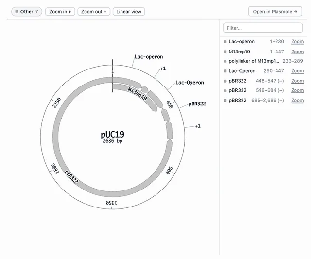This screenshot has height=259, width=311.
Task: Zoom to Lac-Operon 290–447 feature
Action: [x=297, y=71]
